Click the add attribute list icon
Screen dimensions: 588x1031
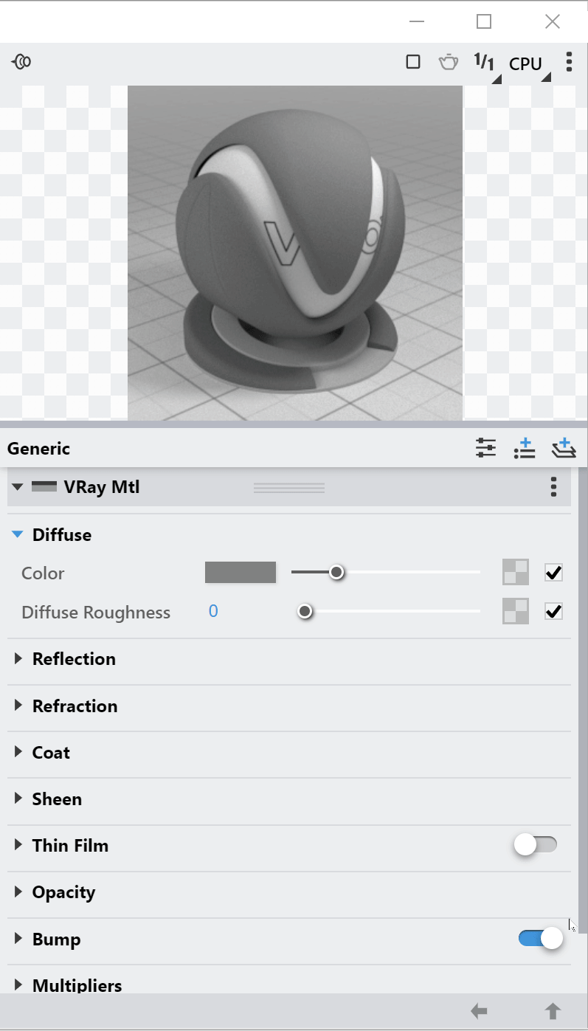[524, 448]
